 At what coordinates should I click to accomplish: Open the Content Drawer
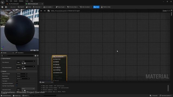(x=6, y=96)
